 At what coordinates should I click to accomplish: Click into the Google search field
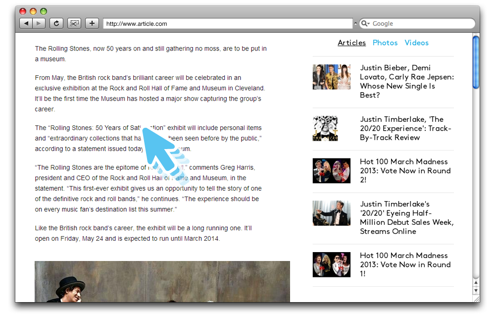point(417,23)
